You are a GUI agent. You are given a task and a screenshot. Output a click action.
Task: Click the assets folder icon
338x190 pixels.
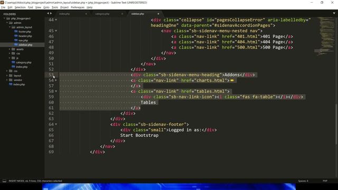(13, 49)
